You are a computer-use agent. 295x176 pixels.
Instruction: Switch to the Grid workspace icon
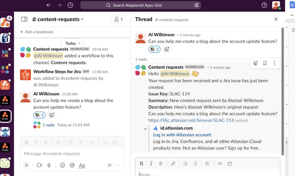[5, 85]
